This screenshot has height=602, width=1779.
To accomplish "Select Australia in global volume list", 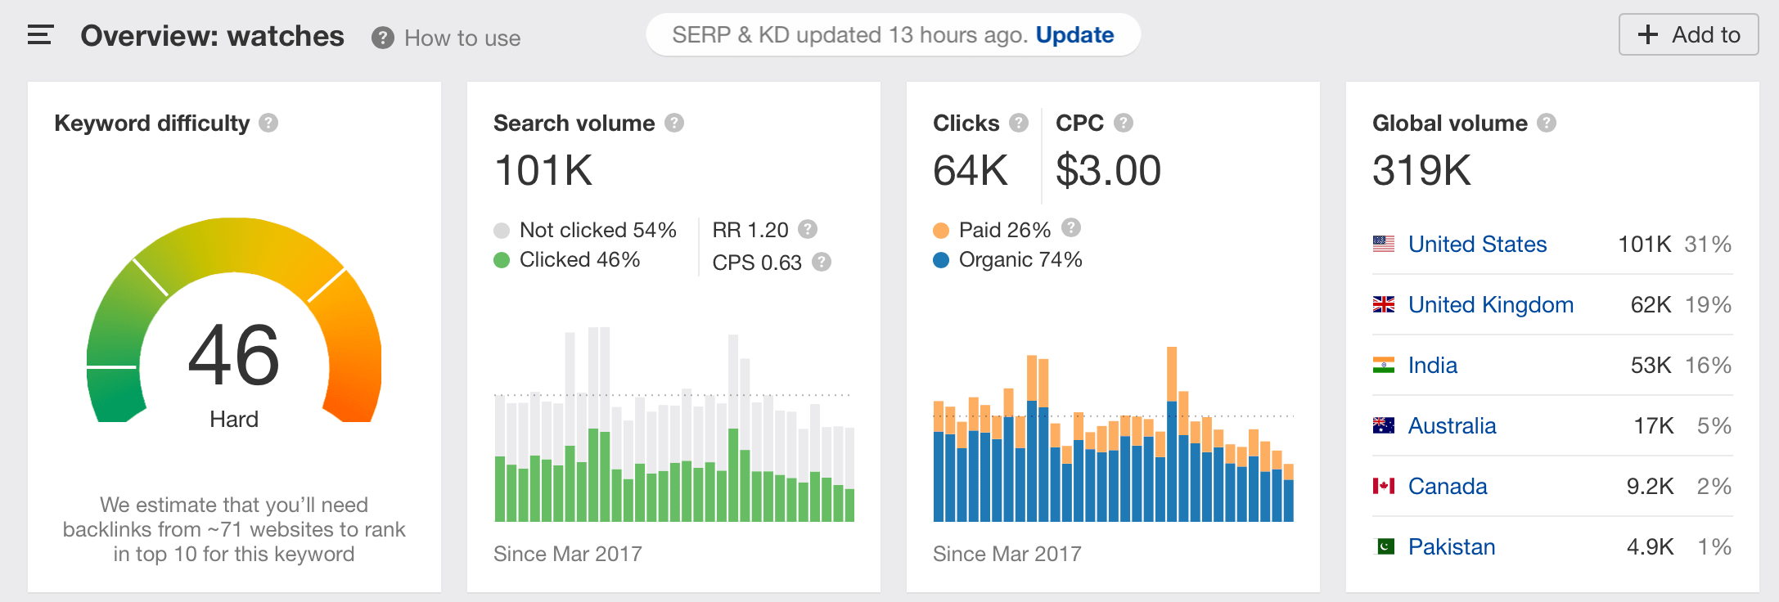I will (1452, 425).
